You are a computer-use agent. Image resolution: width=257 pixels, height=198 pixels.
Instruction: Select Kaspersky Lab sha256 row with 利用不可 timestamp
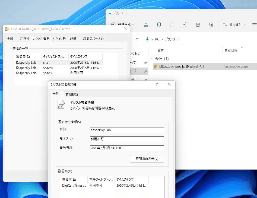(x=59, y=73)
